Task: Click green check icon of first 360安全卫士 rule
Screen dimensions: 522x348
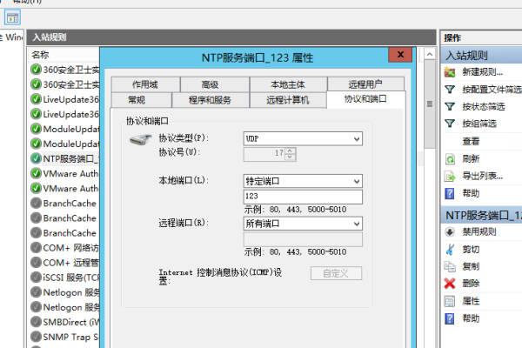Action: [36, 70]
